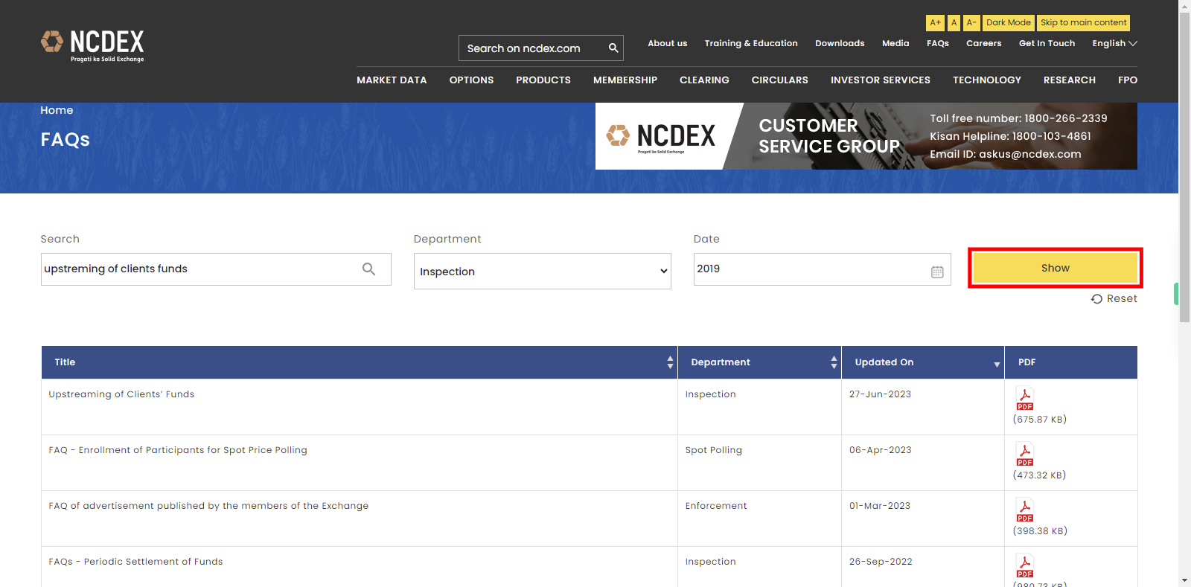Screen dimensions: 1191x587
Task: Click the NCDEX logo in the header
Action: 92,46
